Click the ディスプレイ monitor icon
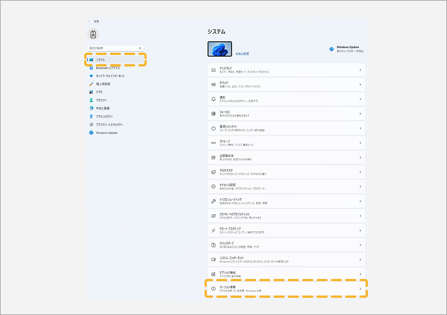 (214, 70)
